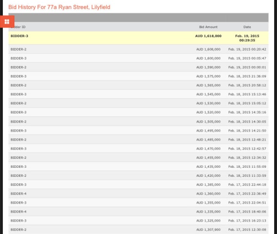Select the Bid History For 77a Ryan Street title
Image resolution: width=277 pixels, height=234 pixels.
tap(59, 7)
